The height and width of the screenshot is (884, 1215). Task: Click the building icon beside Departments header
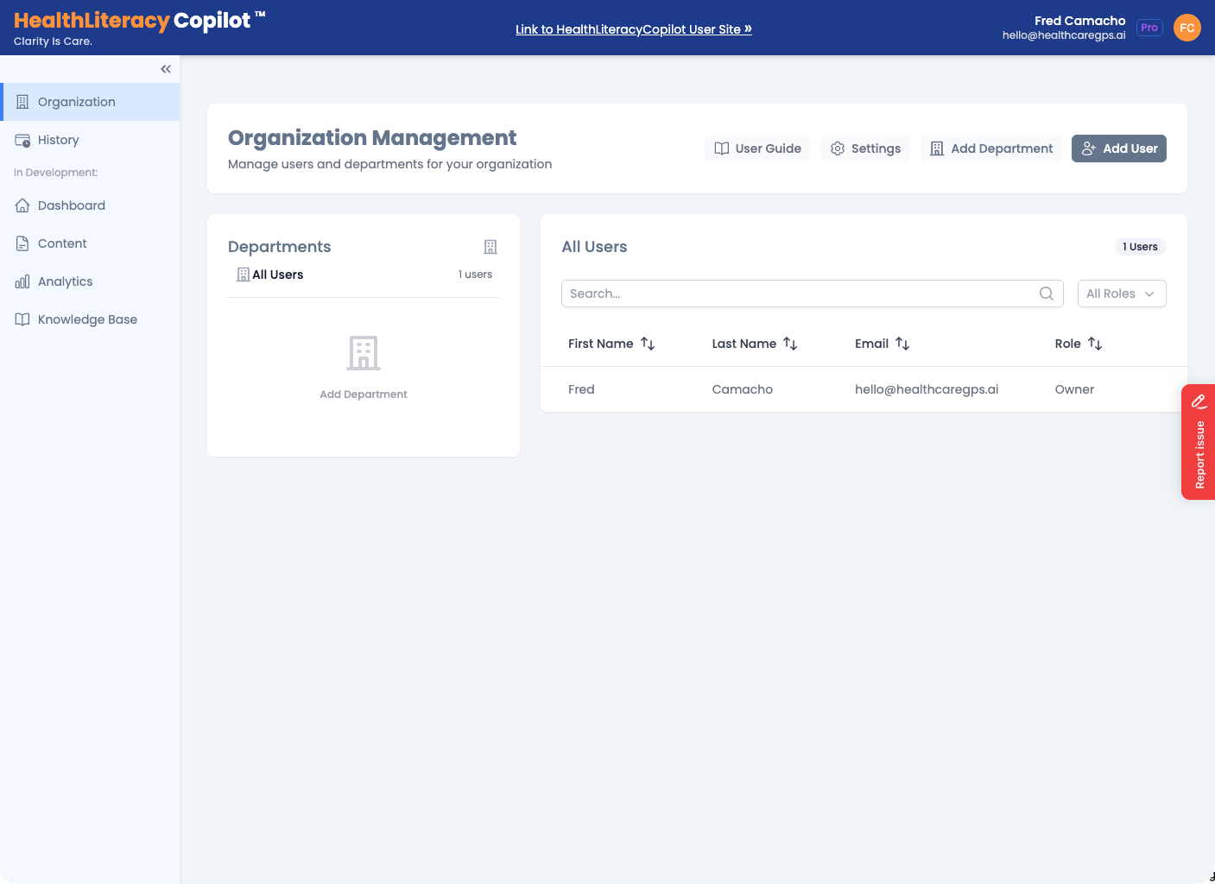click(x=490, y=247)
